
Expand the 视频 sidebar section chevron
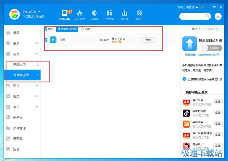click(x=37, y=96)
